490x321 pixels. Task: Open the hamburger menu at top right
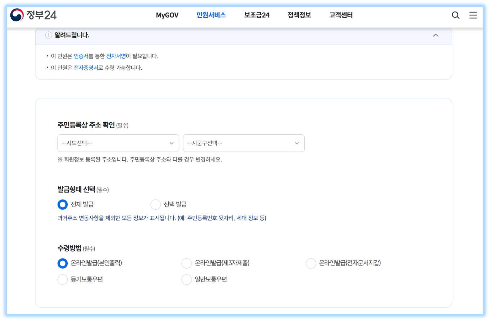[473, 15]
